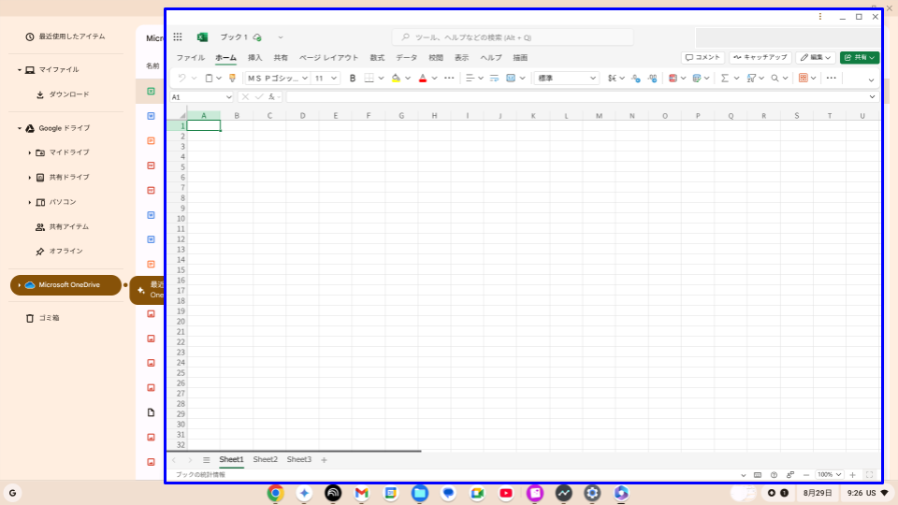
Task: Click the コメント button
Action: [702, 58]
